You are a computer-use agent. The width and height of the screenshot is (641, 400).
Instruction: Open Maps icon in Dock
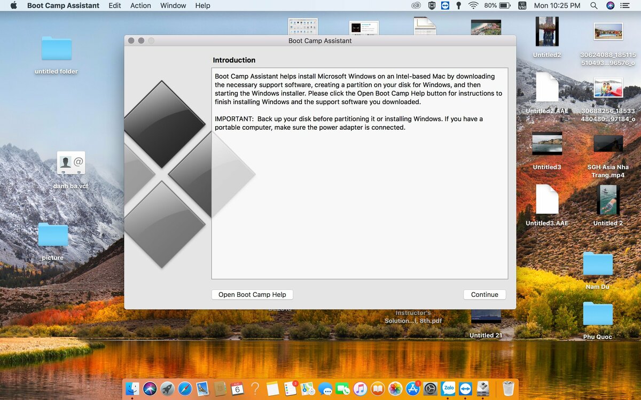(307, 388)
